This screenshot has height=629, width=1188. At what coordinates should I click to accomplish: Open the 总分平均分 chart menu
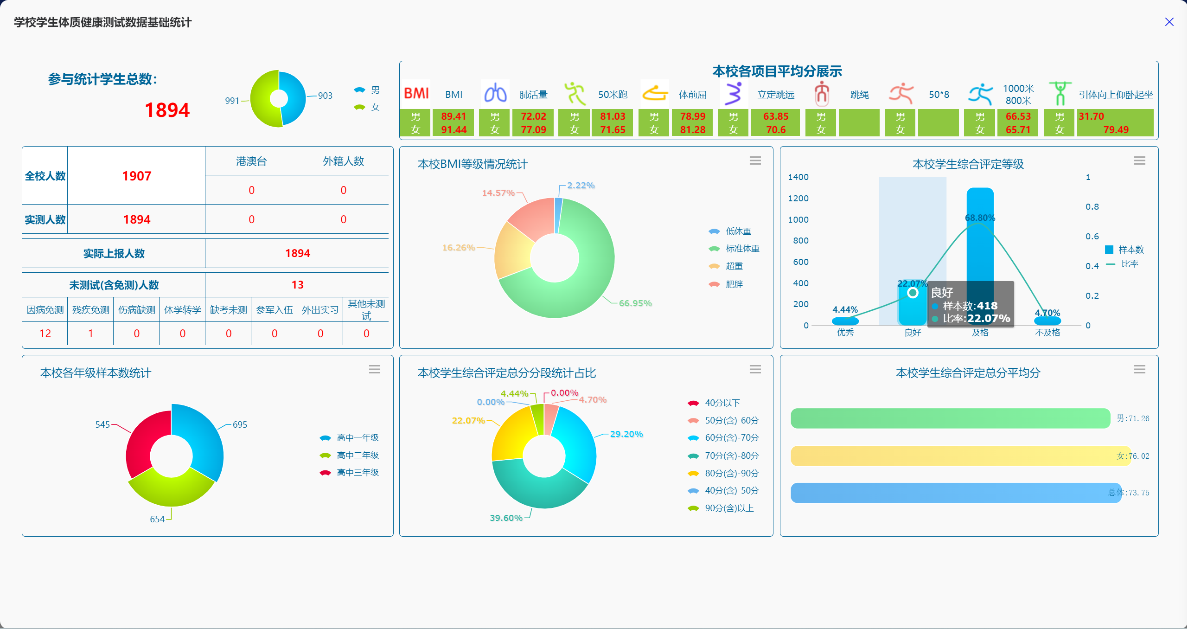1139,369
